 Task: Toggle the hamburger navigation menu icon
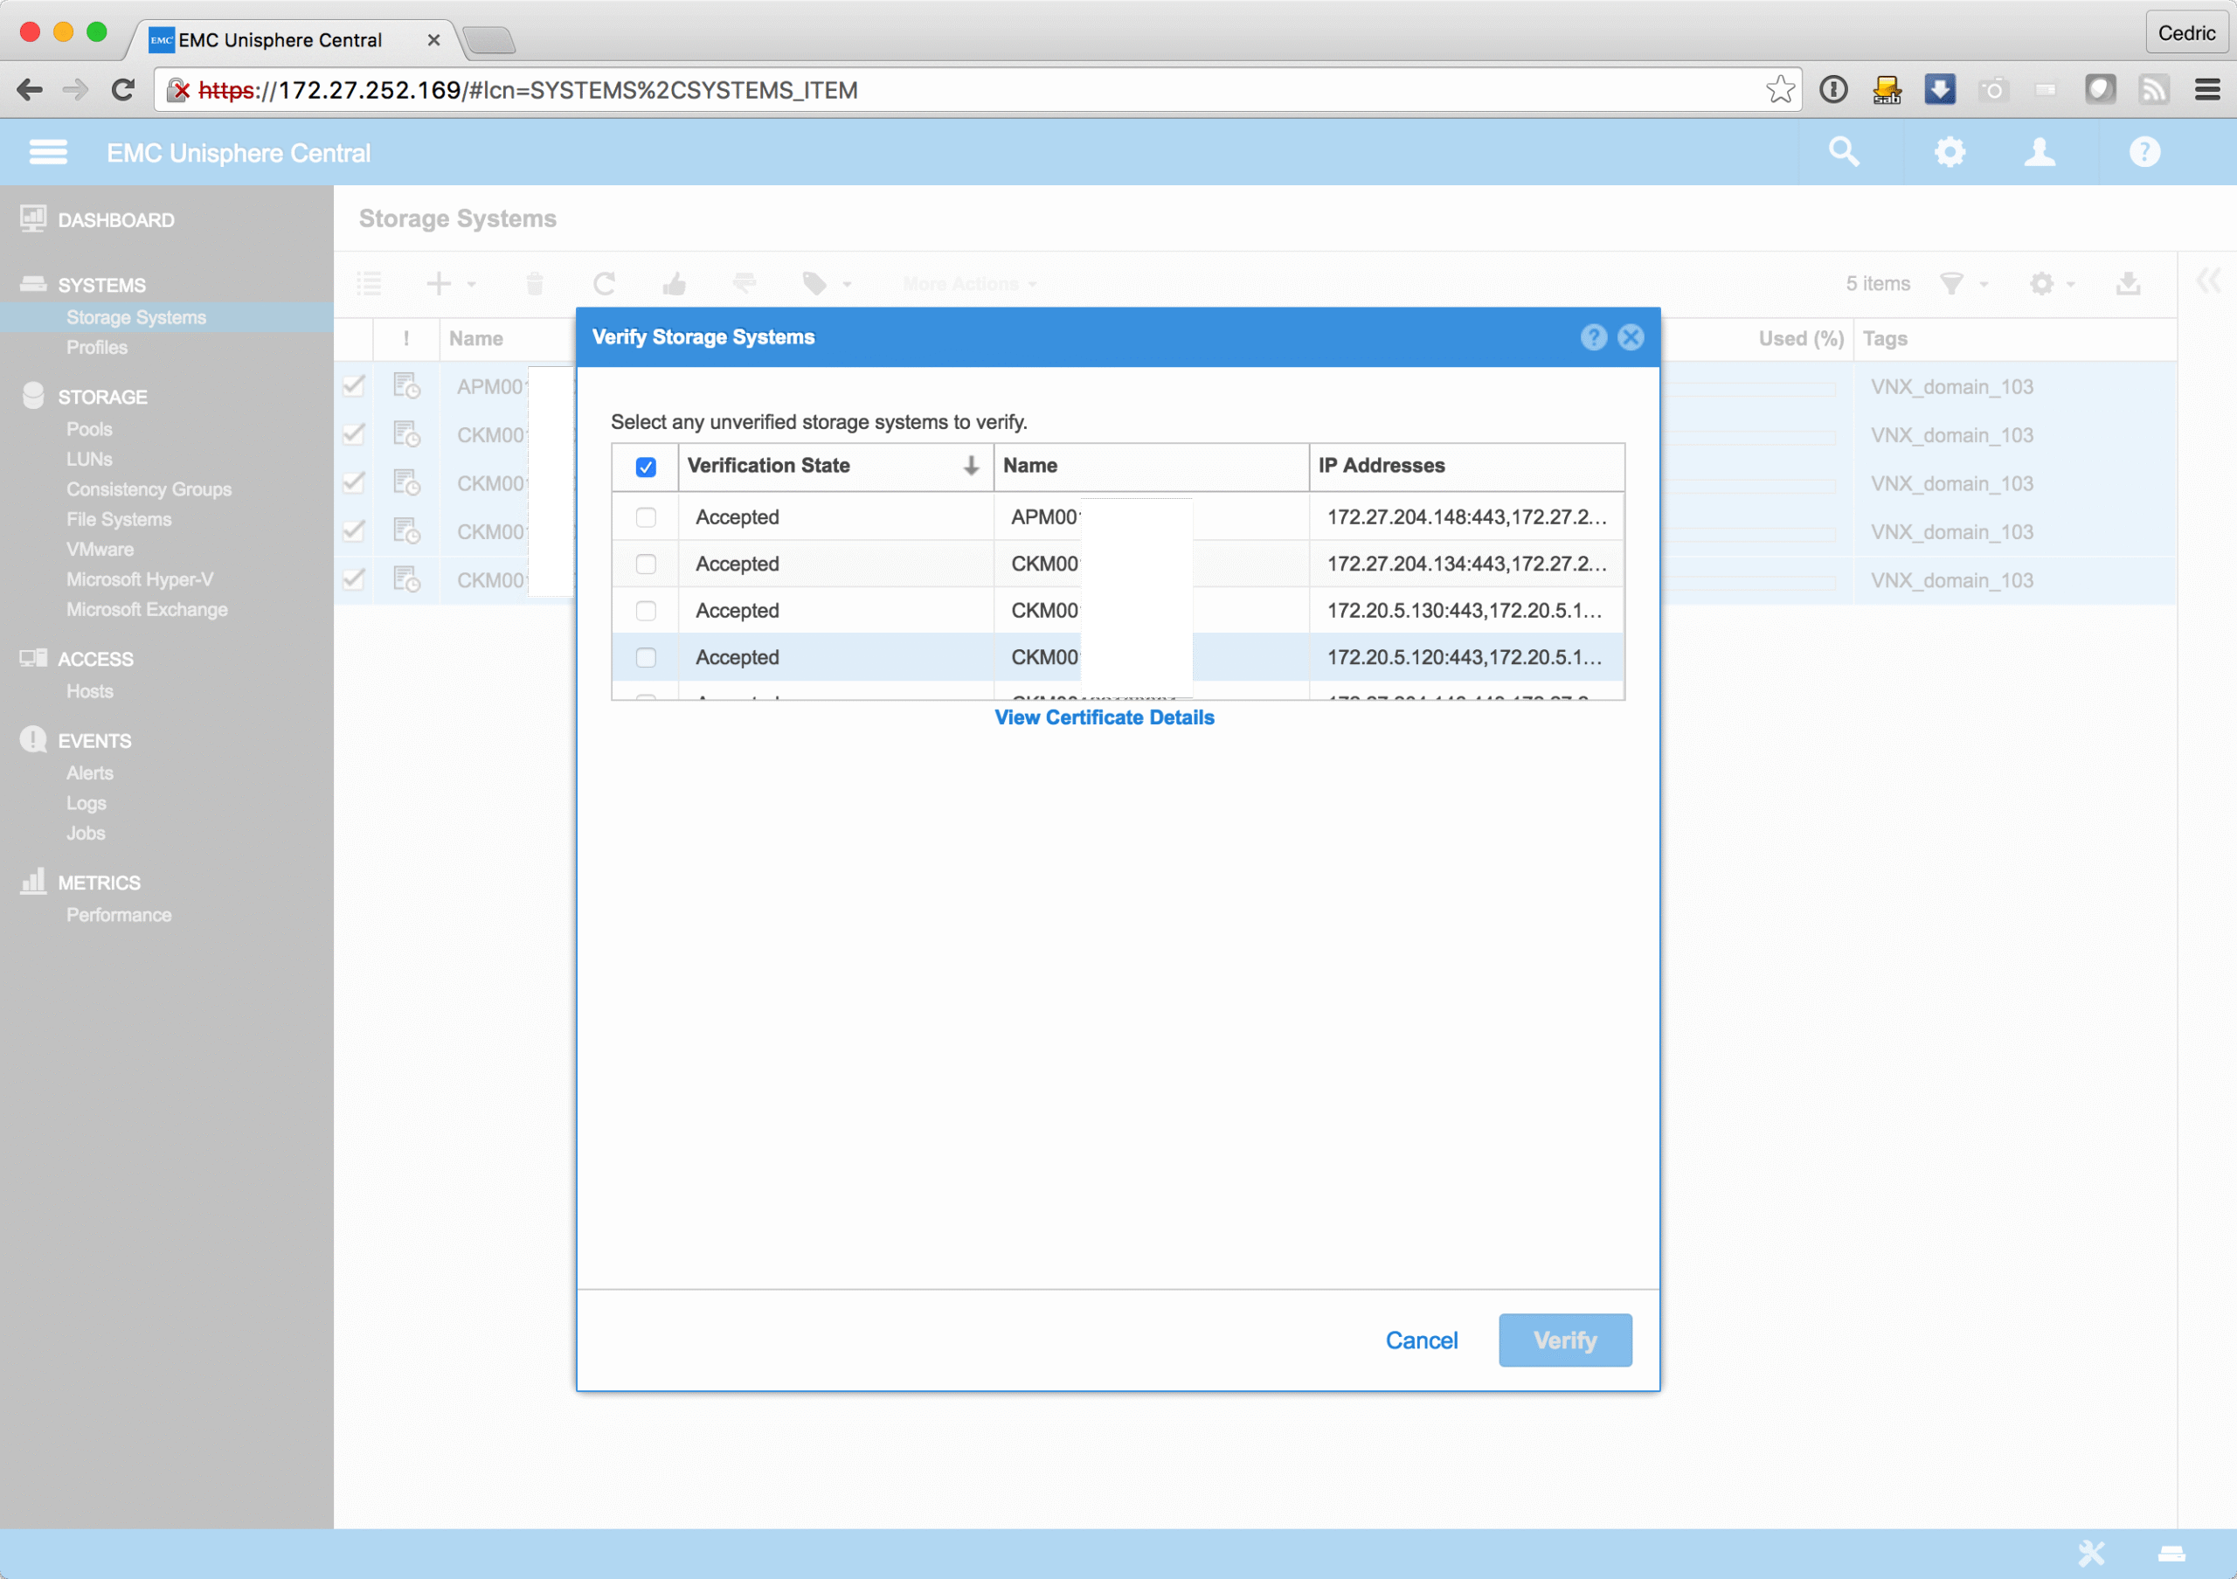click(48, 152)
